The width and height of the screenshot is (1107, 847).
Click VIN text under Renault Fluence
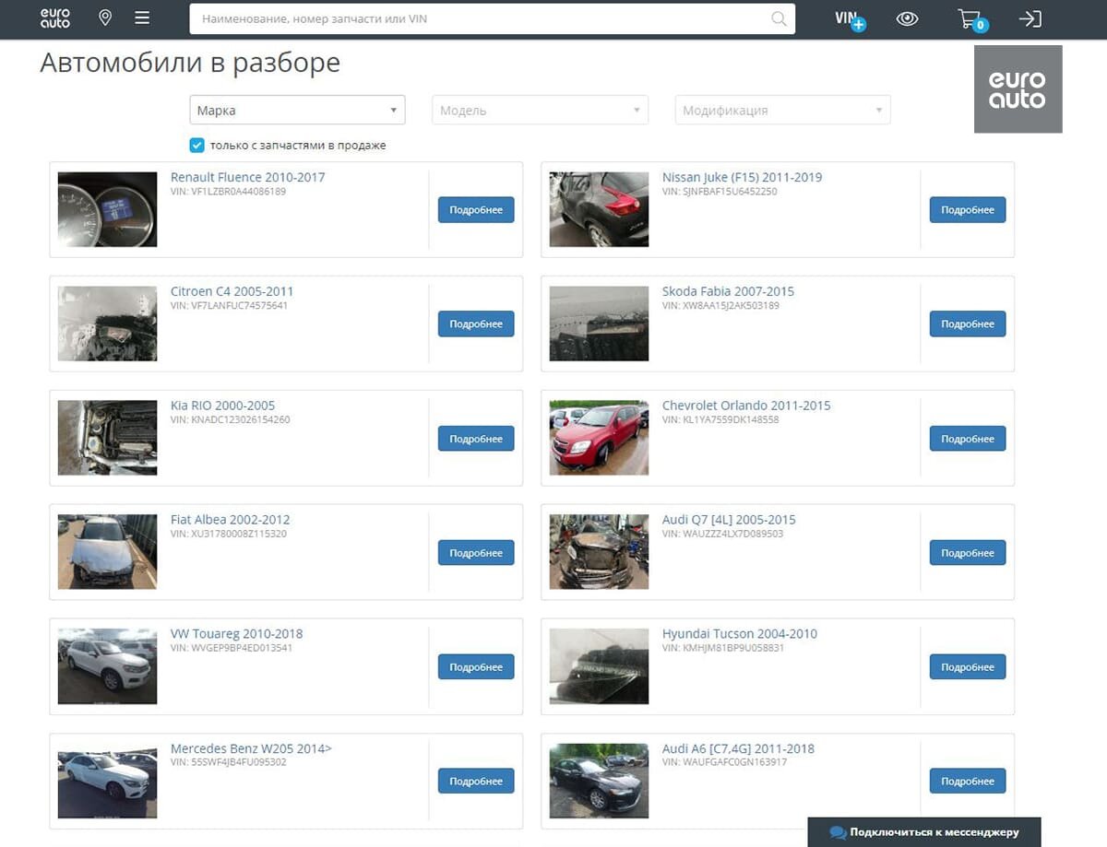tap(228, 192)
